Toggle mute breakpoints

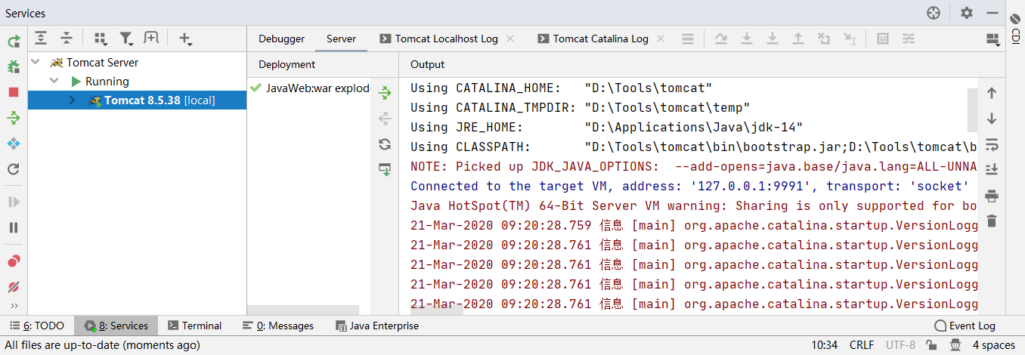point(14,287)
